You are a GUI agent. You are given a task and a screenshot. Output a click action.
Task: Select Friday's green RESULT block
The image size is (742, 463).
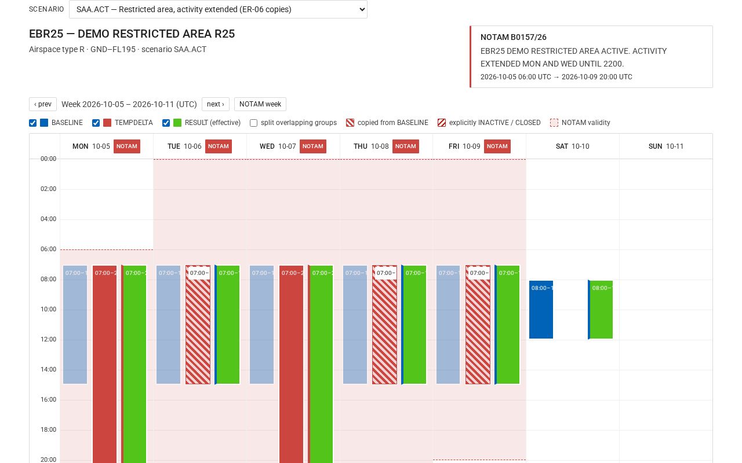508,325
